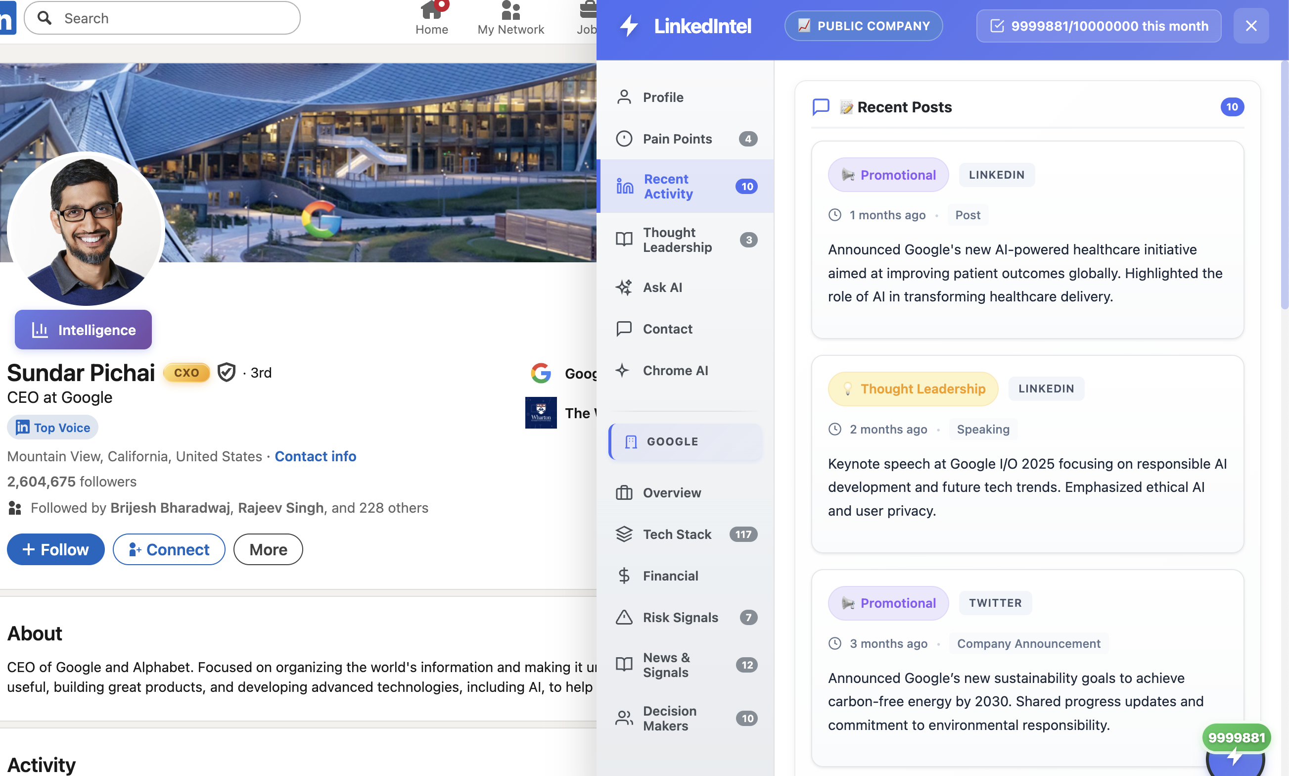Click the LinkedIntel lightning bolt logo
This screenshot has height=776, width=1289.
click(x=629, y=26)
